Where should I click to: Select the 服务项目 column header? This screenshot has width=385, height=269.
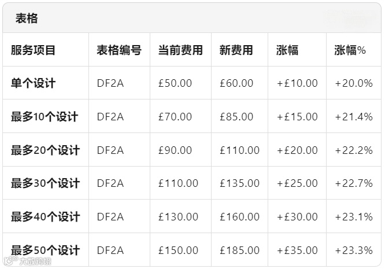coord(33,50)
